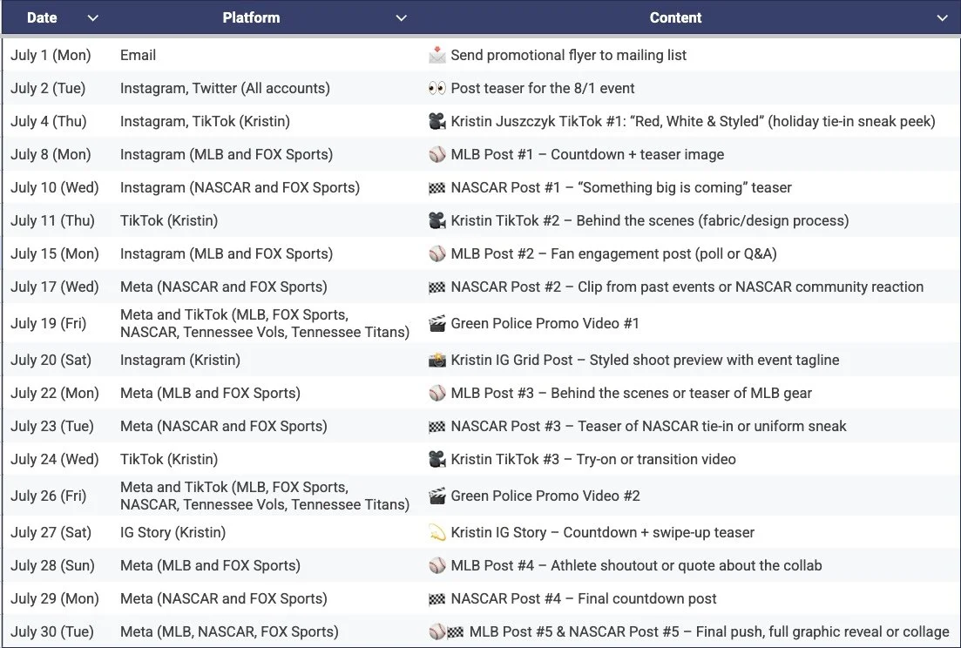The height and width of the screenshot is (648, 961).
Task: Select the 'July 28 (Sun)' date cell
Action: [52, 566]
